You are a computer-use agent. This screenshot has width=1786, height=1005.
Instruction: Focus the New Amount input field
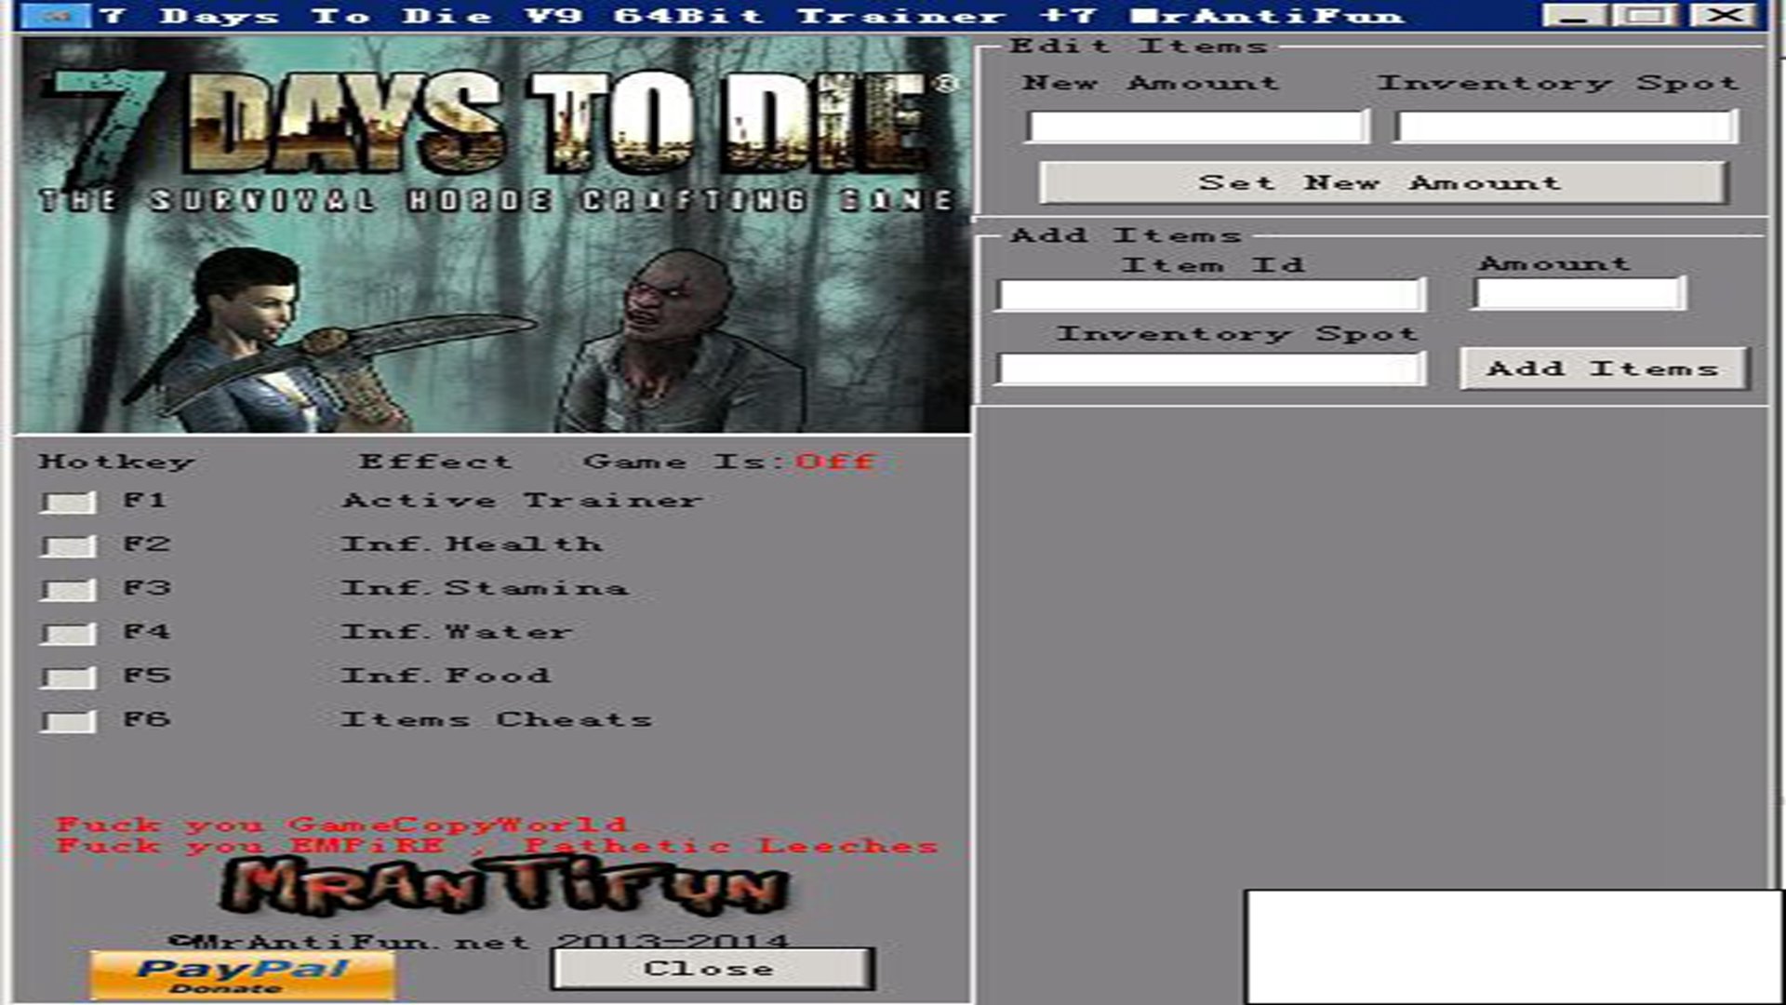click(x=1197, y=127)
